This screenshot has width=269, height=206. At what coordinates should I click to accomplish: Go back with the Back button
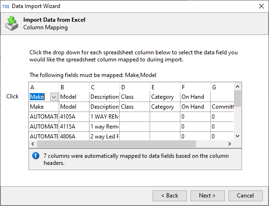point(170,196)
